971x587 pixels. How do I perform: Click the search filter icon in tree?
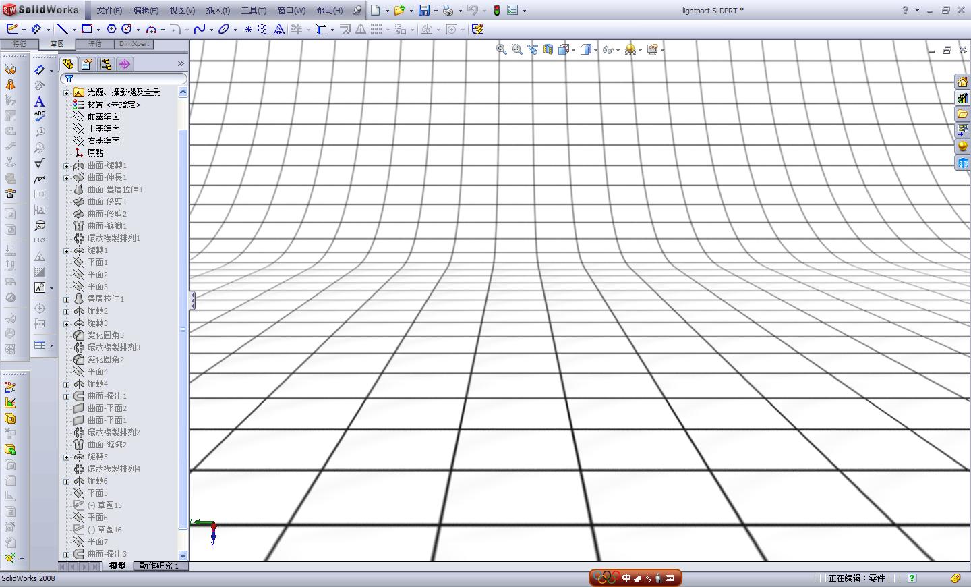click(x=69, y=78)
